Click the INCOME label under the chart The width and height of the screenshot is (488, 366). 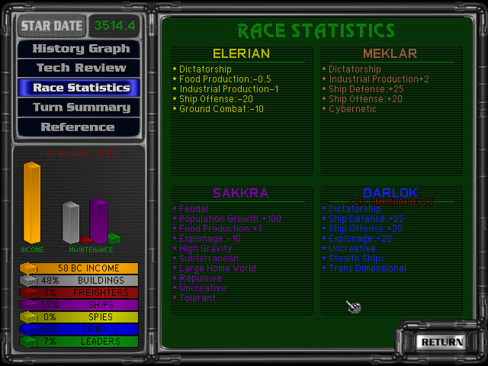(32, 249)
